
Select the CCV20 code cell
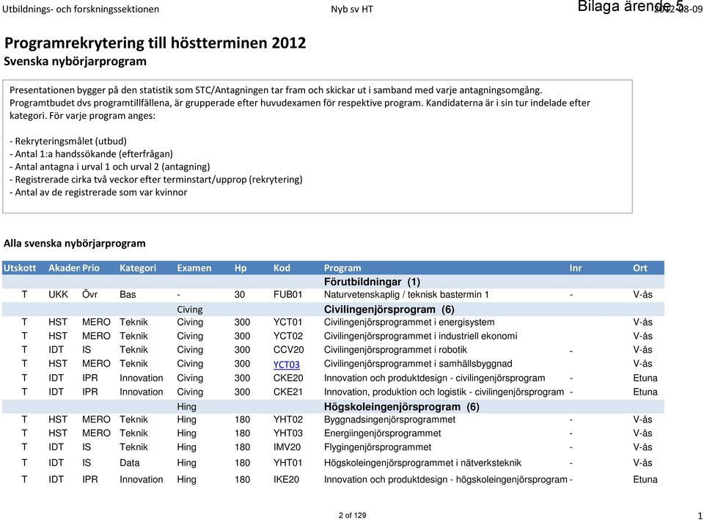pyautogui.click(x=288, y=350)
